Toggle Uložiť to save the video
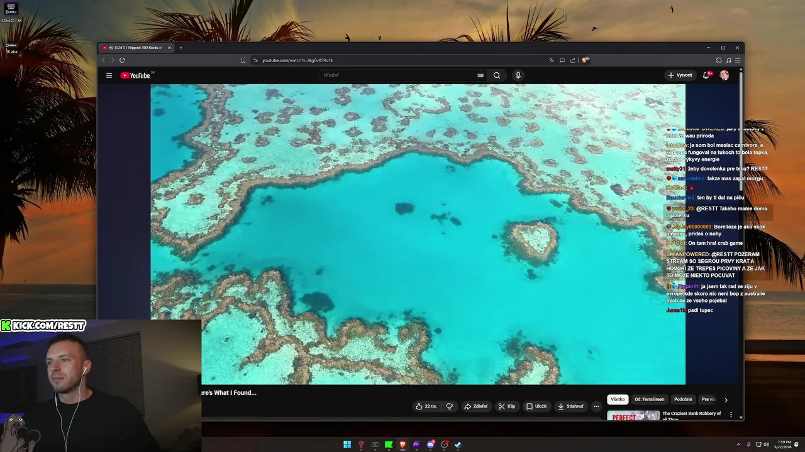The height and width of the screenshot is (452, 805). coord(536,406)
